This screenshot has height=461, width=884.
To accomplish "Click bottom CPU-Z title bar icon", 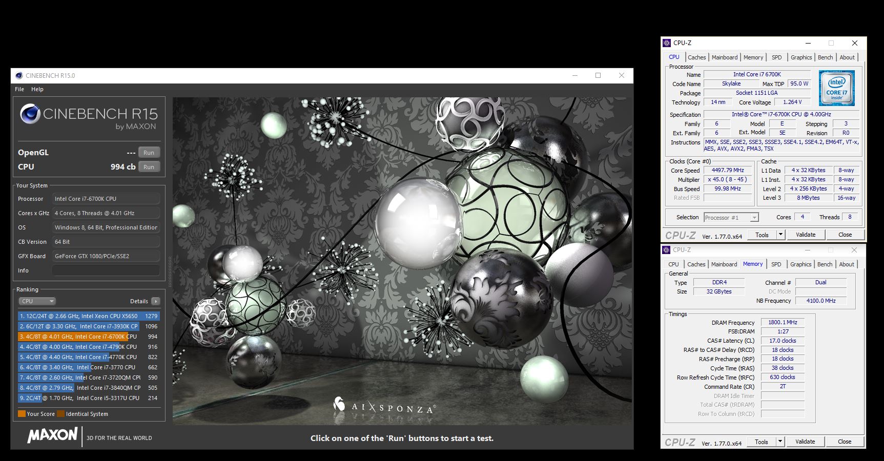I will pyautogui.click(x=666, y=250).
